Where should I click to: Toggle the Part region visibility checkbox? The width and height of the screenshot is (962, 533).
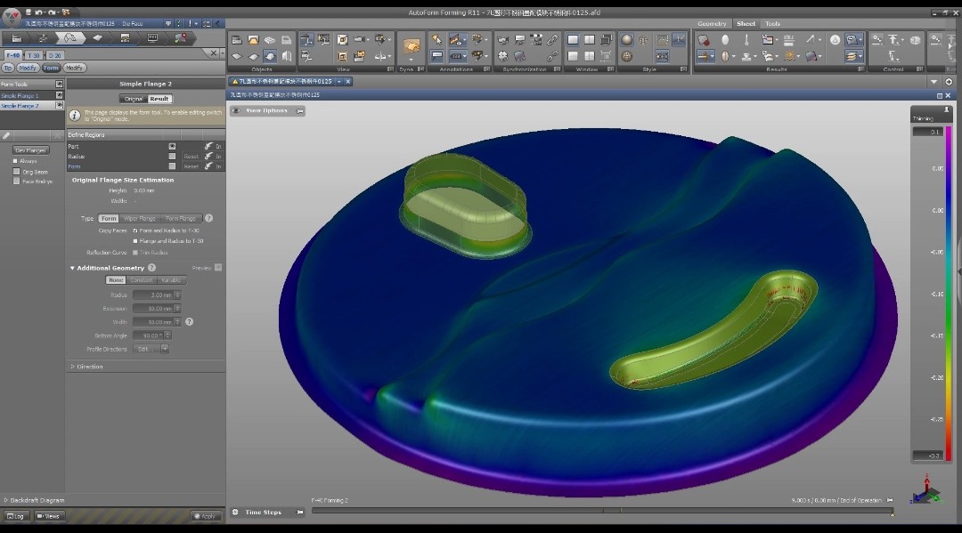click(172, 147)
